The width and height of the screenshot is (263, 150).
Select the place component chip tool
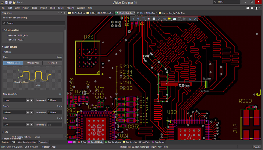coord(154,19)
